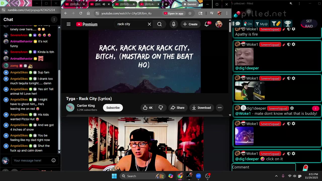Click the YouTube Premium logo

(87, 24)
